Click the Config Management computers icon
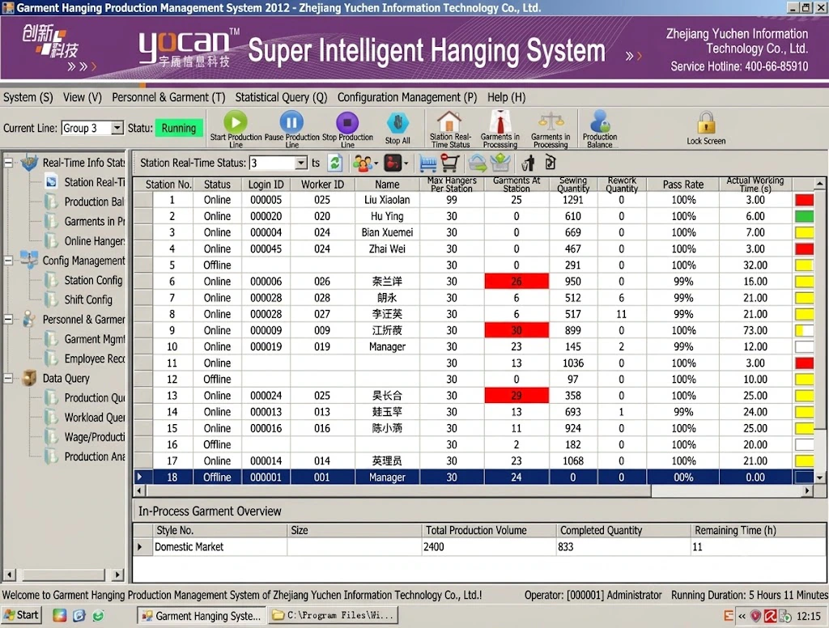This screenshot has width=829, height=628. coord(29,260)
